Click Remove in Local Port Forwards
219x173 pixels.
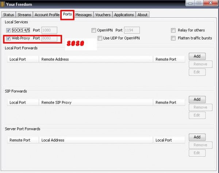tap(200, 64)
